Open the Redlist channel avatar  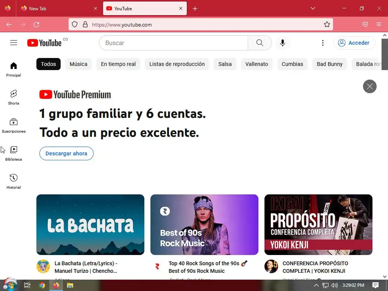point(157,266)
